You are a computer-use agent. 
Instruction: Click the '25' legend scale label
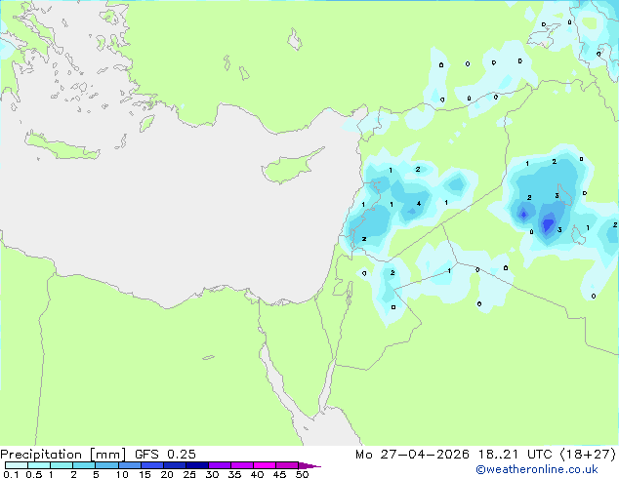(189, 474)
